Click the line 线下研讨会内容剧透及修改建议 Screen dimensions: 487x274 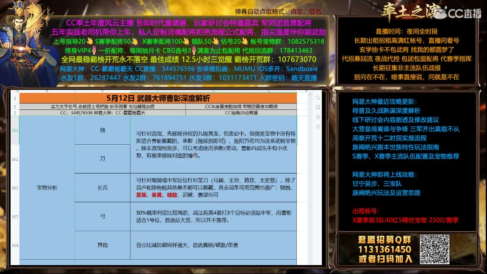pyautogui.click(x=396, y=120)
